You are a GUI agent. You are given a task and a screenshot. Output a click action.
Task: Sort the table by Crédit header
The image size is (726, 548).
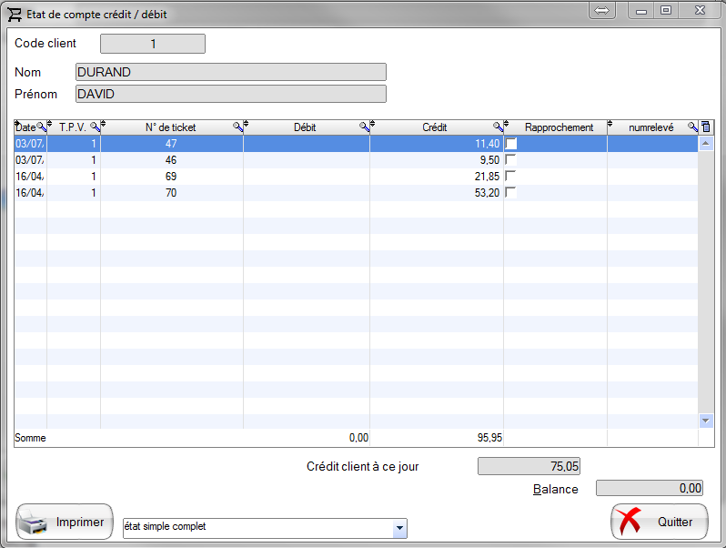point(434,127)
